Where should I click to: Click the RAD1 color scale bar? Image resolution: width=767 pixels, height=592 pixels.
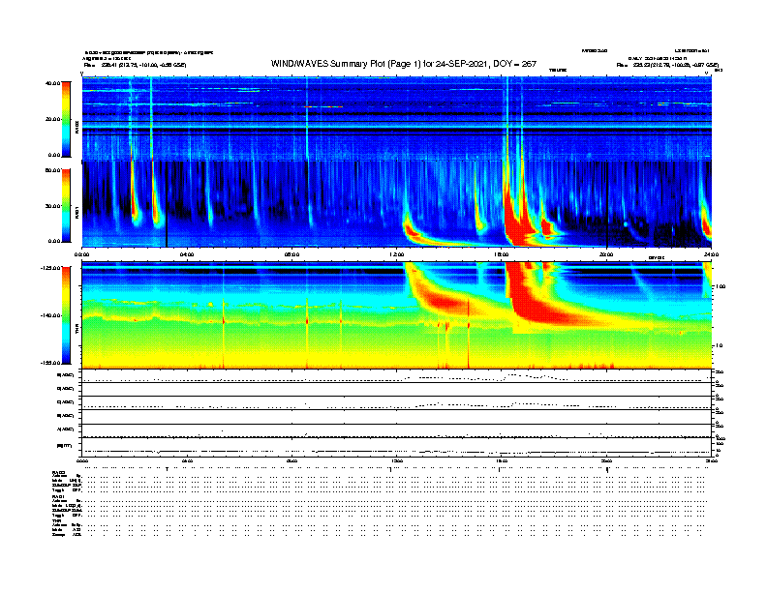(x=66, y=205)
